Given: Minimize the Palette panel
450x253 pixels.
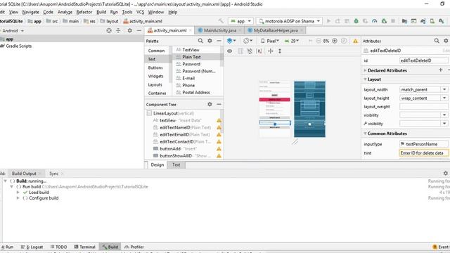Looking at the screenshot, I should (x=219, y=41).
